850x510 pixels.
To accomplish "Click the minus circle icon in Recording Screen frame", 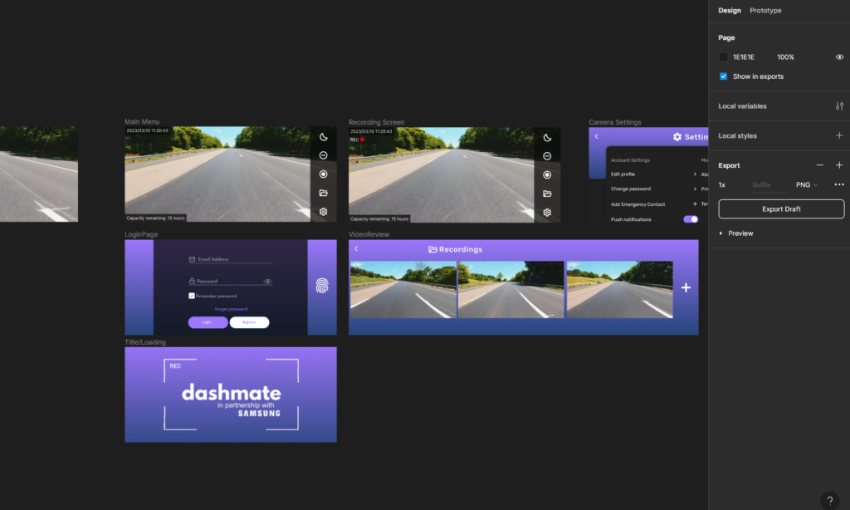I will tap(548, 156).
